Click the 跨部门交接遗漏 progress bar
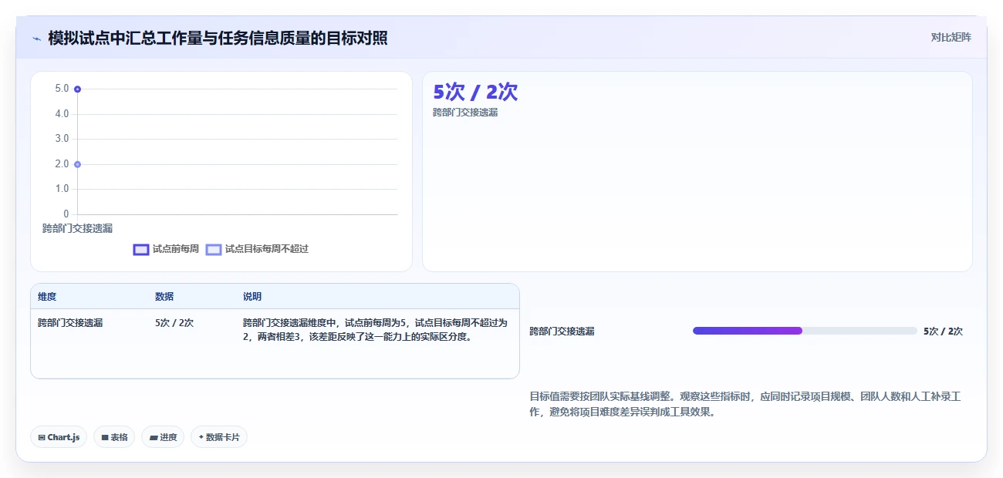The width and height of the screenshot is (1003, 478). tap(805, 331)
